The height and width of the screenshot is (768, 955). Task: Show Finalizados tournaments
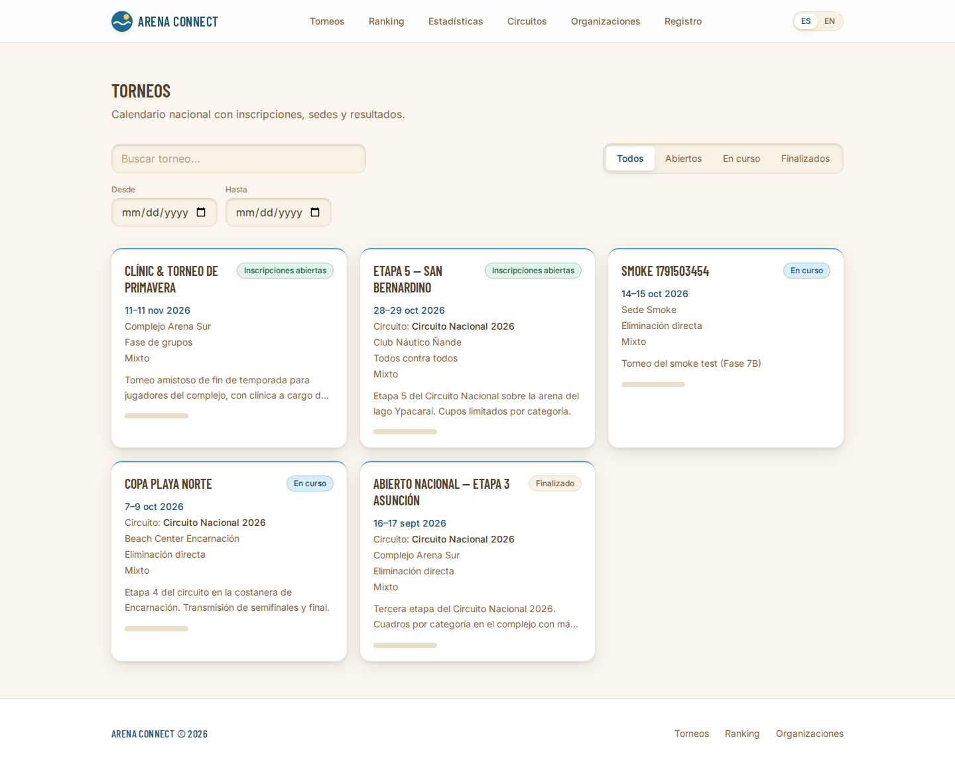805,159
